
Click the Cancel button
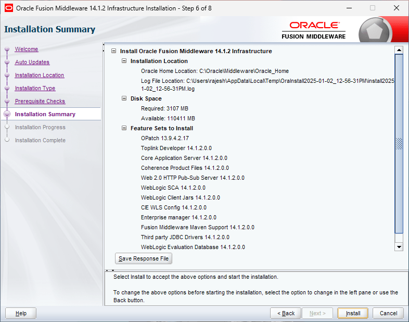[x=388, y=313]
